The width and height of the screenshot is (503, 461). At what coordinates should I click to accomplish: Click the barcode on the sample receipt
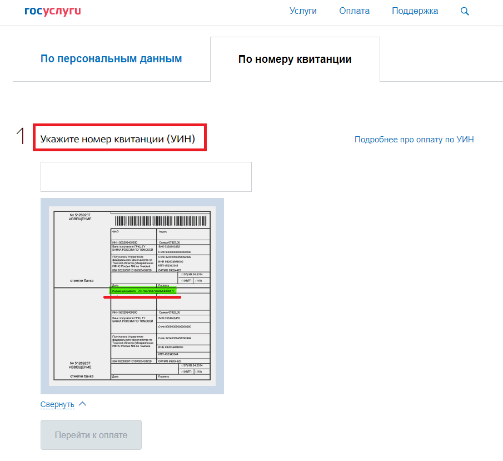click(160, 220)
